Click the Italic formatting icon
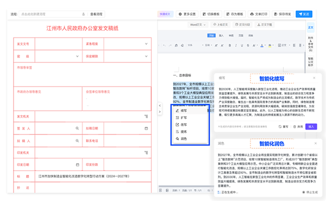The width and height of the screenshot is (326, 201). point(236,45)
